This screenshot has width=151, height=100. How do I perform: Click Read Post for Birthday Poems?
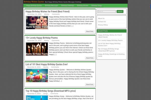click(90, 58)
